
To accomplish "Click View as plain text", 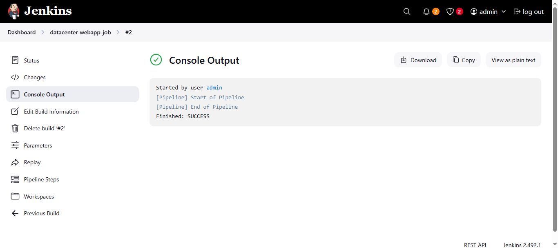I will (x=513, y=60).
